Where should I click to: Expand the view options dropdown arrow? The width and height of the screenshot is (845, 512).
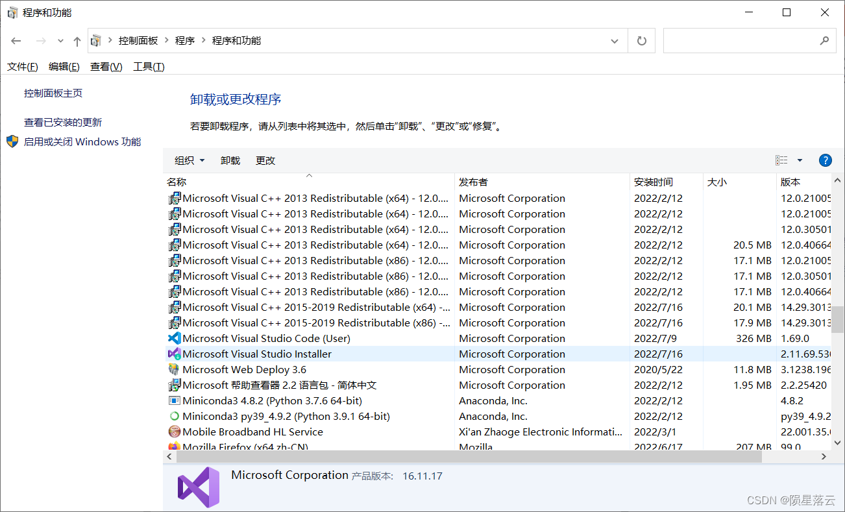click(800, 160)
